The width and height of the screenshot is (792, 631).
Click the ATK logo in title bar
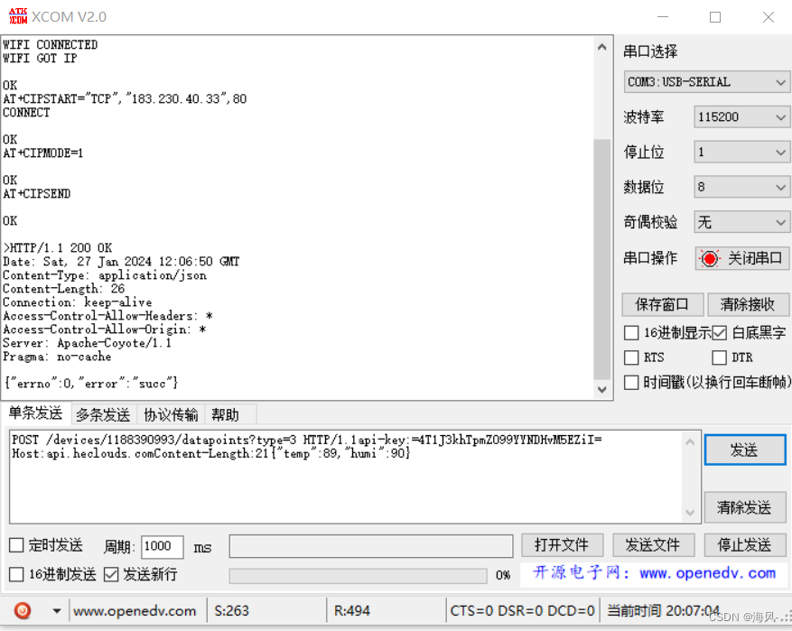[x=16, y=15]
